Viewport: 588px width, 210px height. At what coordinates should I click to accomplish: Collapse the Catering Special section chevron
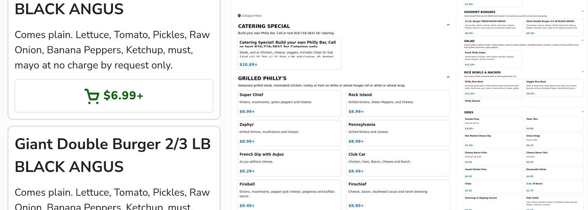coord(448,25)
